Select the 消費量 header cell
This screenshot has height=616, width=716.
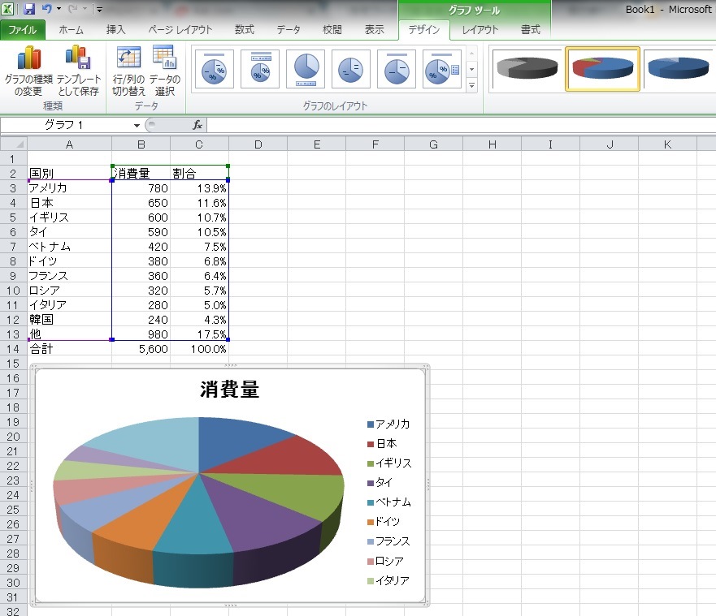pyautogui.click(x=141, y=173)
